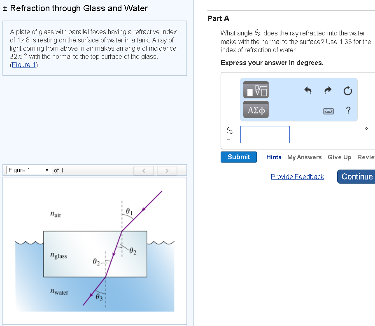Select the previous-figure chevron
375x326 pixels.
pyautogui.click(x=143, y=170)
